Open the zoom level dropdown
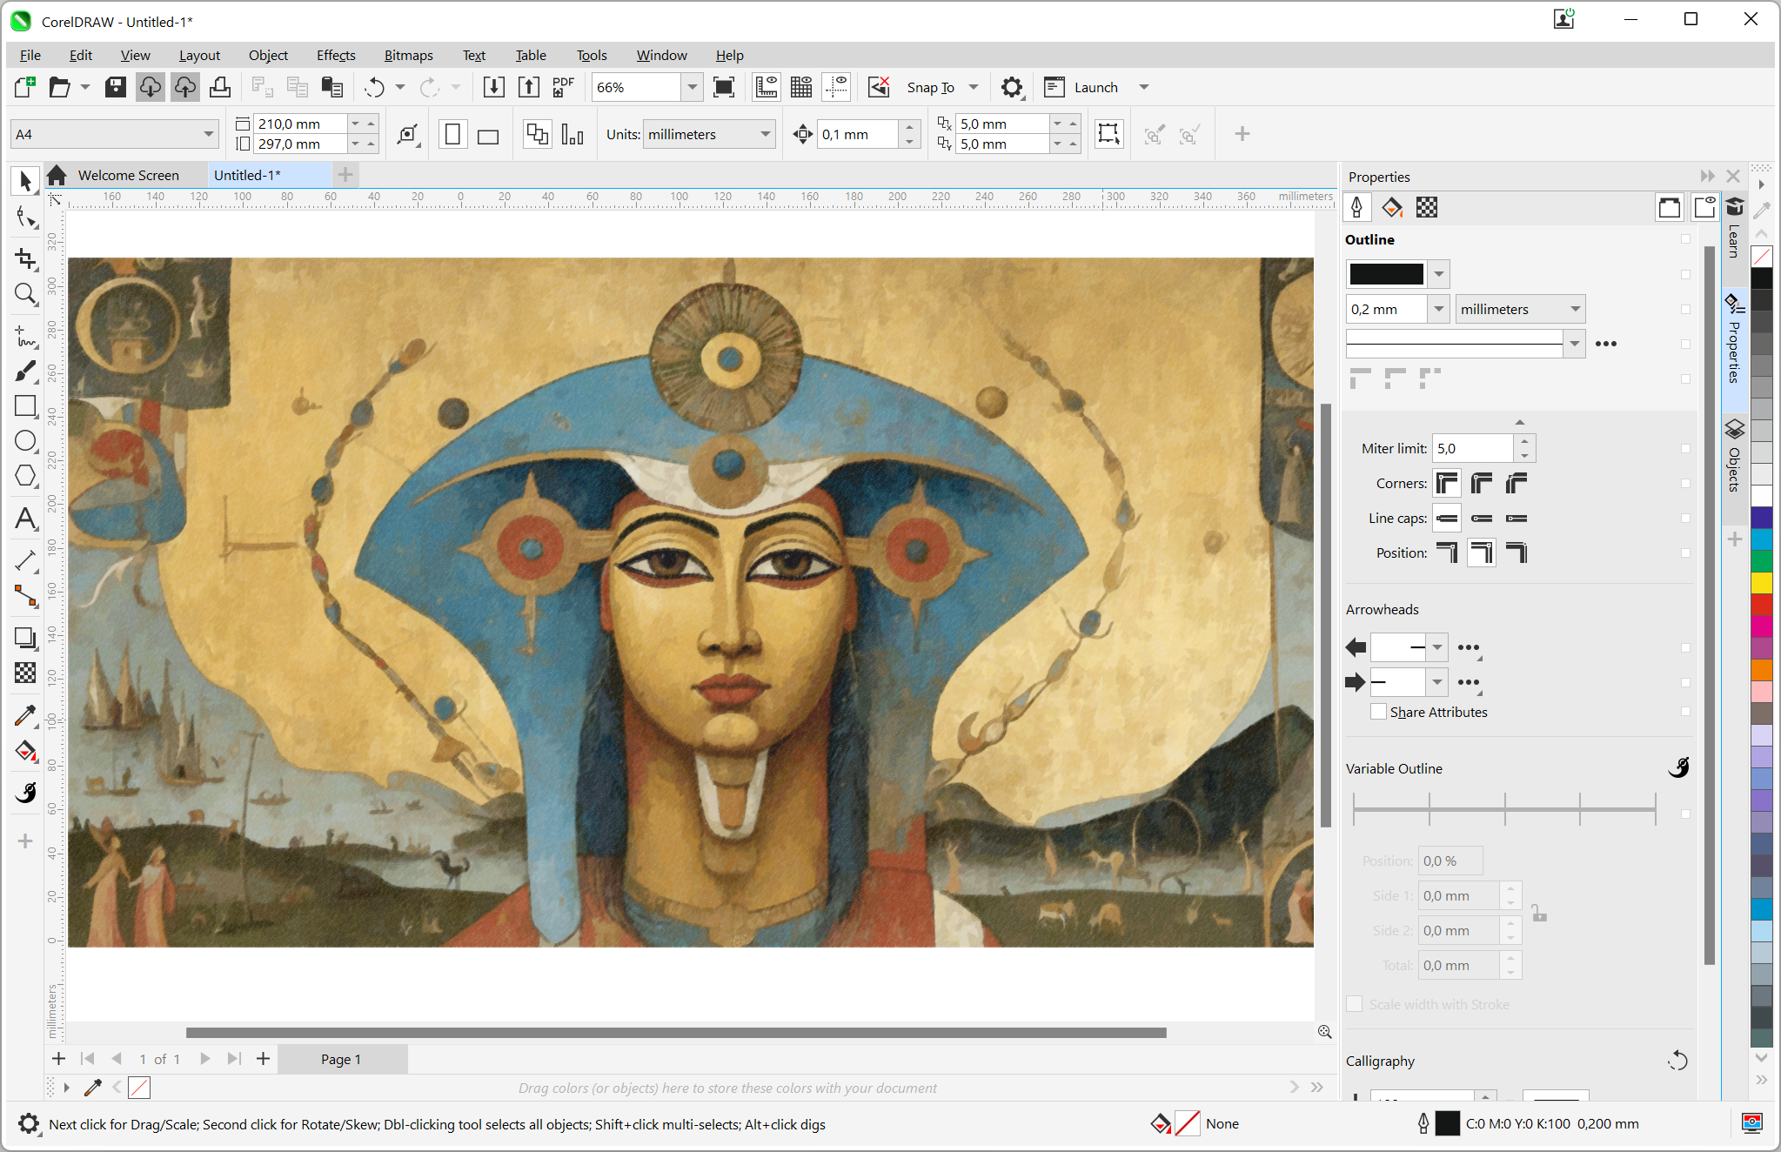This screenshot has height=1152, width=1781. [x=692, y=87]
